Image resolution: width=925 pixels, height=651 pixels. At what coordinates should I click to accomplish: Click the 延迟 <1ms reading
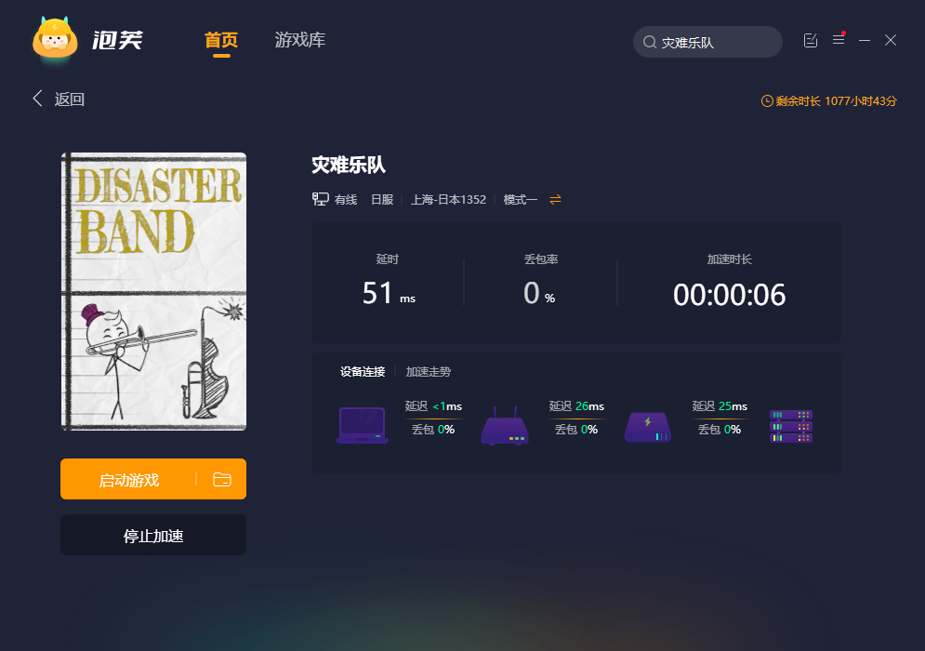pos(433,406)
